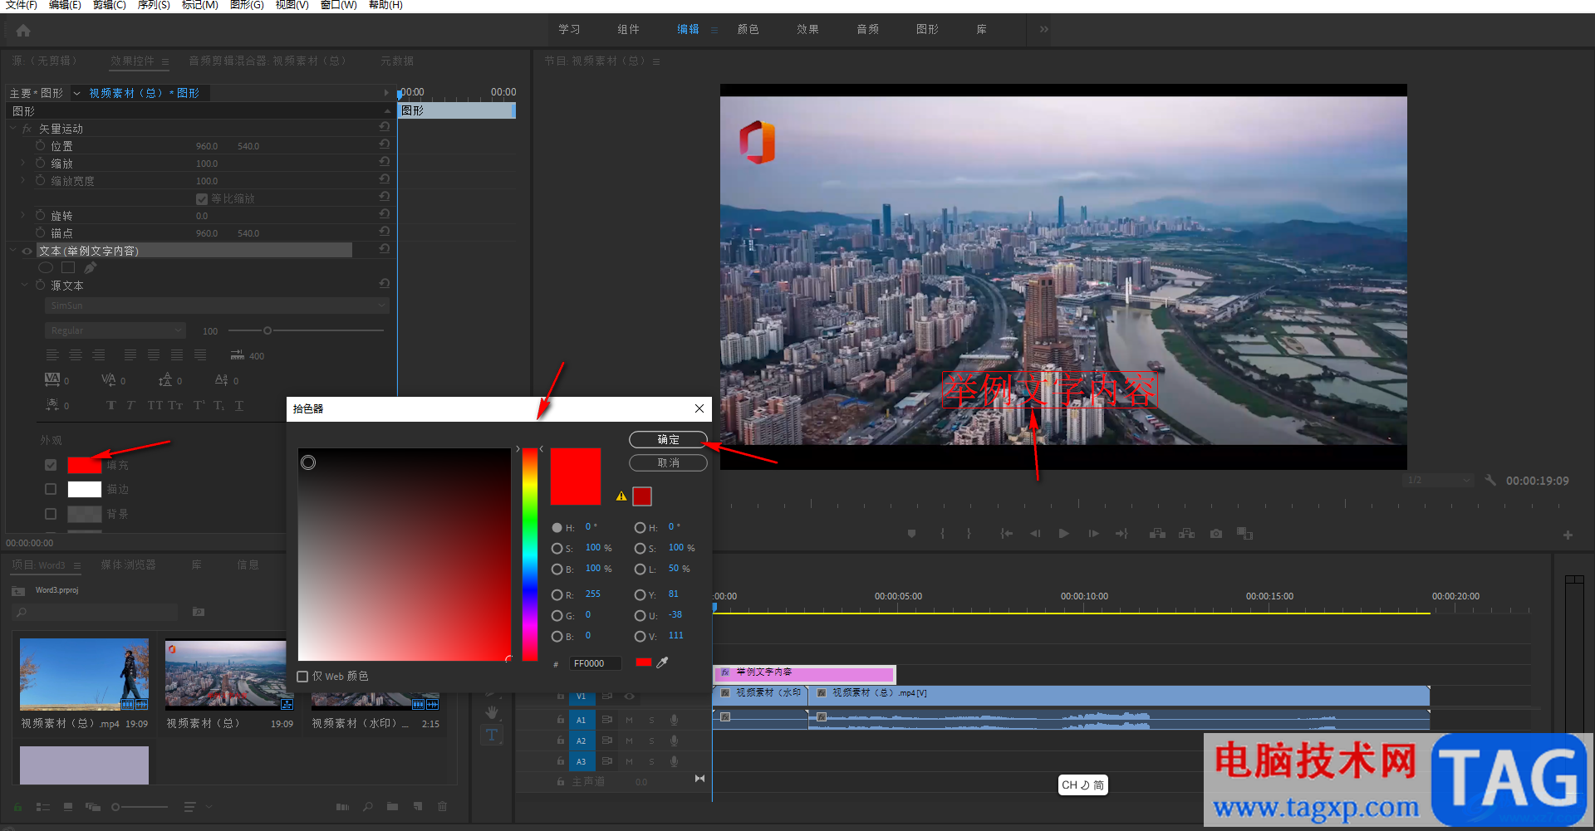Toggle the Background (背景) checkbox
The height and width of the screenshot is (831, 1595).
[51, 514]
